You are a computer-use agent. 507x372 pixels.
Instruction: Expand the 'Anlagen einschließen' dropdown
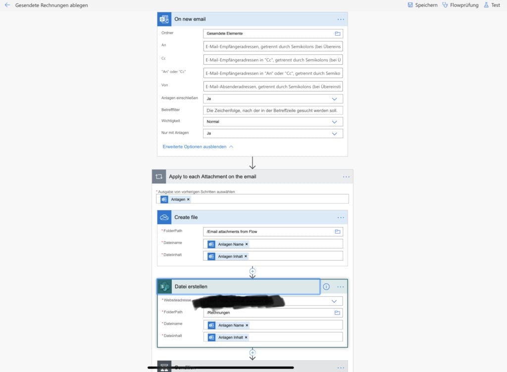click(x=334, y=99)
